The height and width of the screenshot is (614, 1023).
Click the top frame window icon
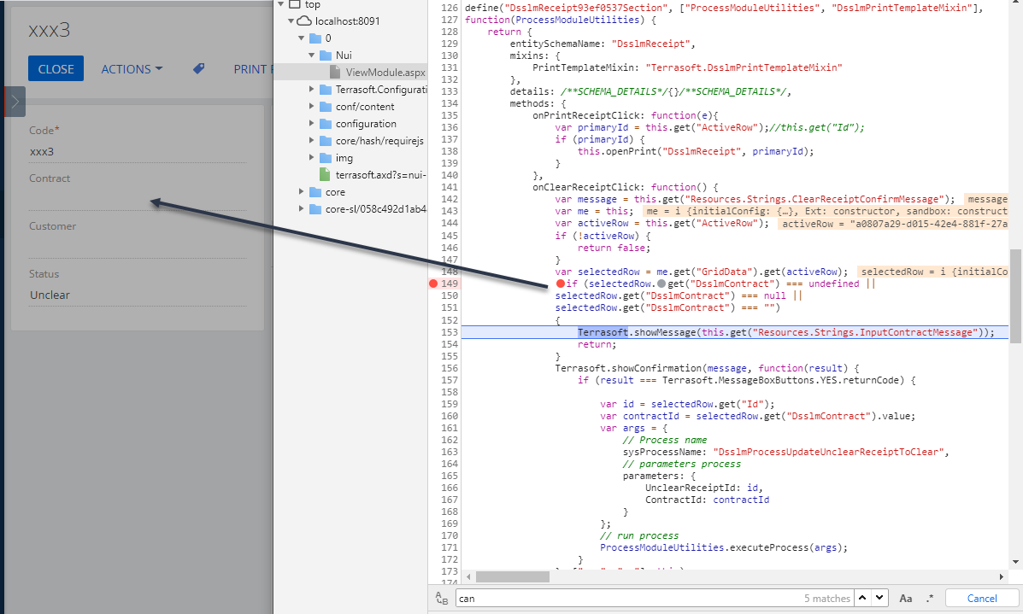[294, 4]
